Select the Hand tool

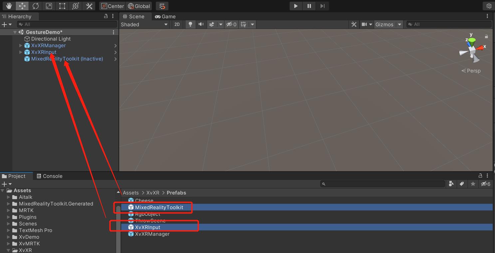9,6
